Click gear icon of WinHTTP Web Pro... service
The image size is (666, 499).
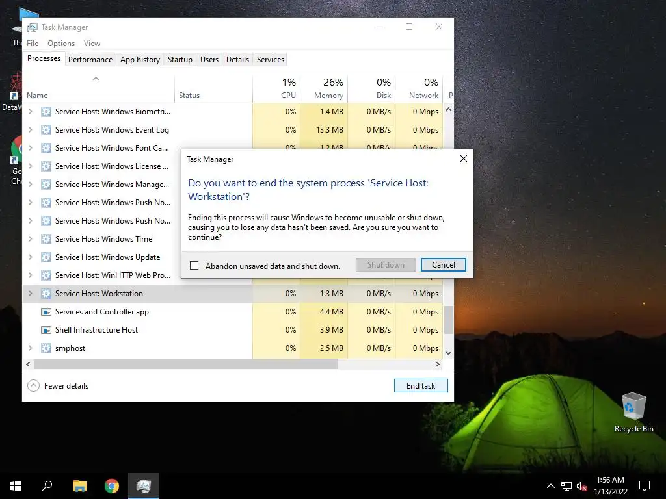[46, 275]
